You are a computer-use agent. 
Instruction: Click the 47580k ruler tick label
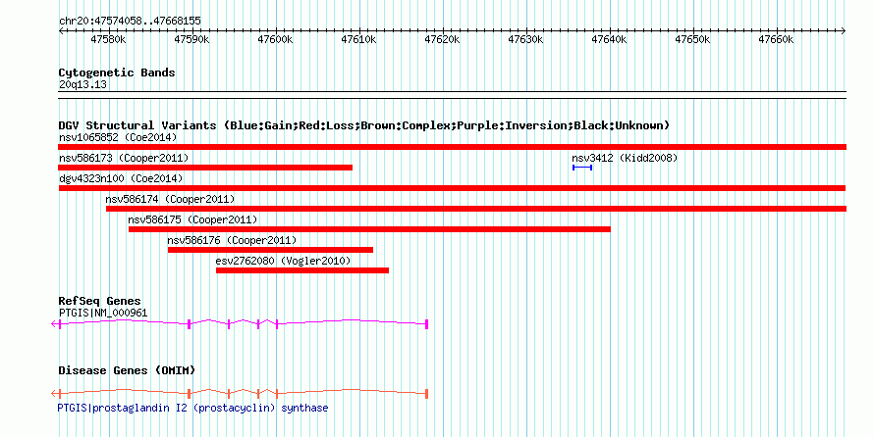point(108,39)
